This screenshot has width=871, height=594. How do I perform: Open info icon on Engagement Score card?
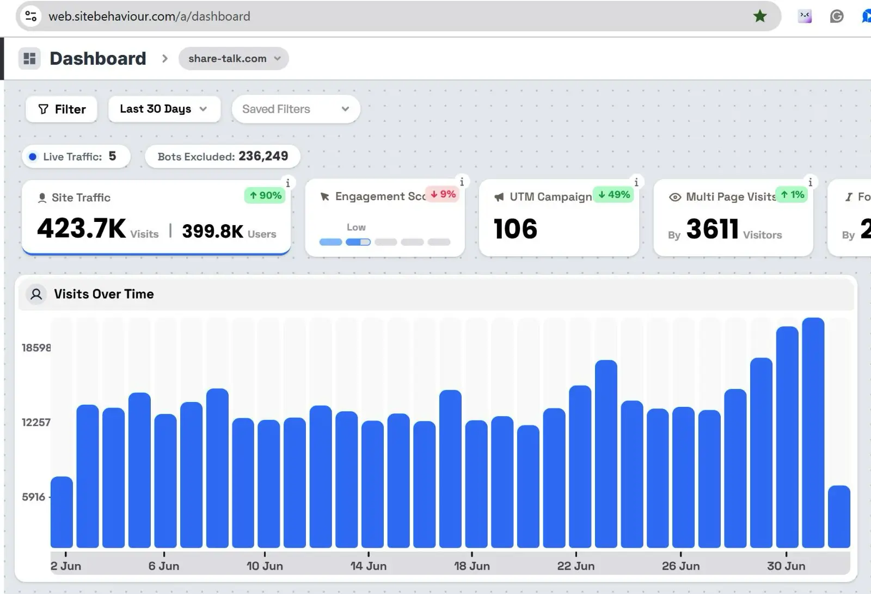(462, 182)
